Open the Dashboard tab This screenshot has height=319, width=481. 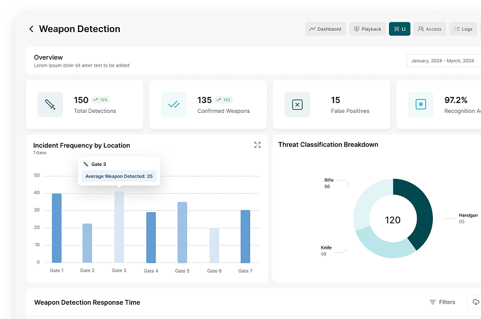click(x=325, y=29)
